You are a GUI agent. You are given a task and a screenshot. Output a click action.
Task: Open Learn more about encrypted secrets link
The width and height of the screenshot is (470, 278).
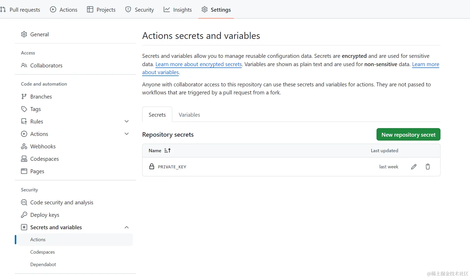click(199, 64)
